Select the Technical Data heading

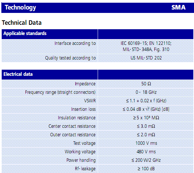22,23
